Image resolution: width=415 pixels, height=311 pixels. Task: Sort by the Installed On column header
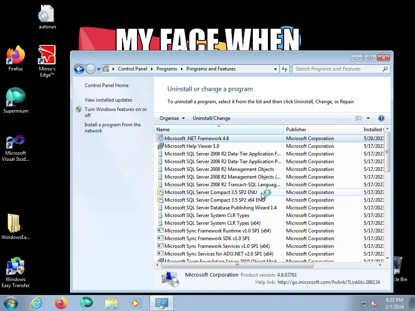click(373, 129)
